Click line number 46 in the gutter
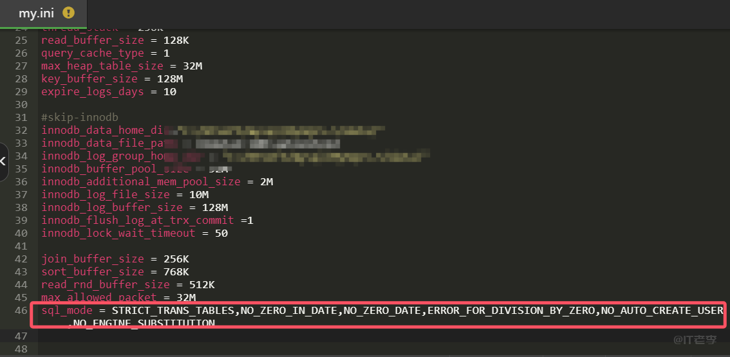730x357 pixels. click(x=21, y=311)
